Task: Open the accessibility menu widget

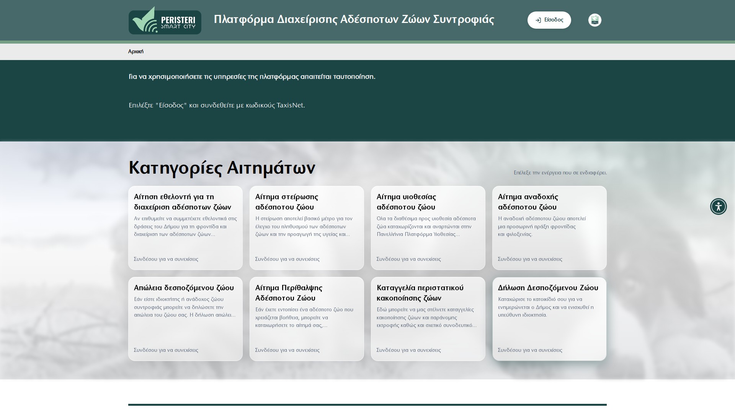Action: coord(719,206)
